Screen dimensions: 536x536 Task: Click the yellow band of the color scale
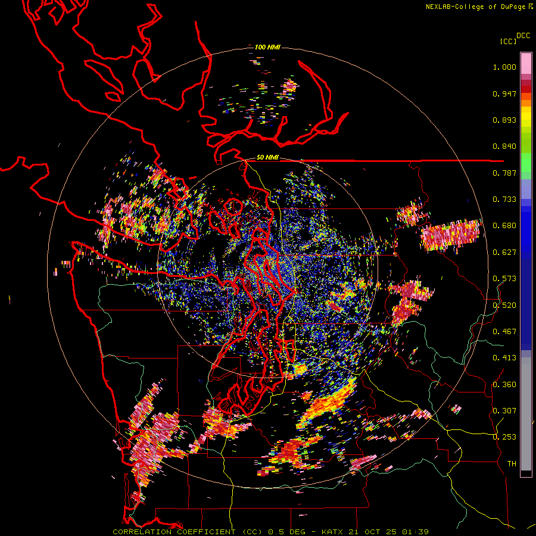click(526, 117)
